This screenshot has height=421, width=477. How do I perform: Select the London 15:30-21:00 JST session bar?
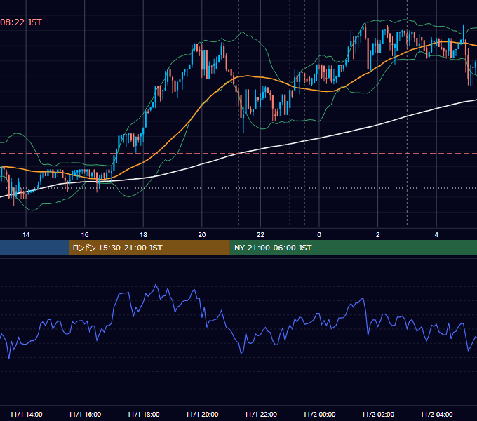tap(149, 248)
